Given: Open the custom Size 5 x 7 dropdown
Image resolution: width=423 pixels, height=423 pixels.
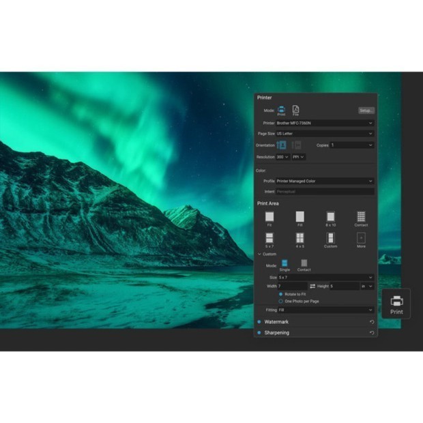Looking at the screenshot, I should pyautogui.click(x=326, y=277).
